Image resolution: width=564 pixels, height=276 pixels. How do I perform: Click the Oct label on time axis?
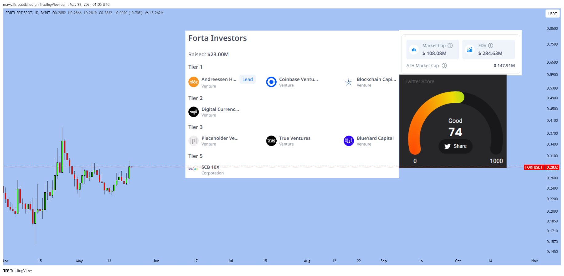(x=458, y=261)
